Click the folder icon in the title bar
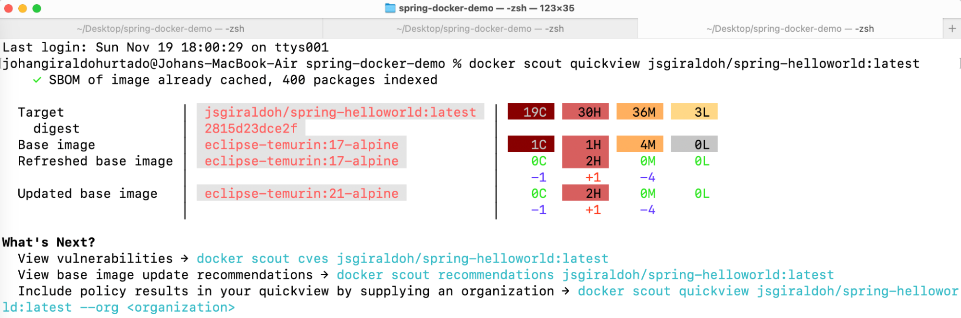 [x=390, y=8]
